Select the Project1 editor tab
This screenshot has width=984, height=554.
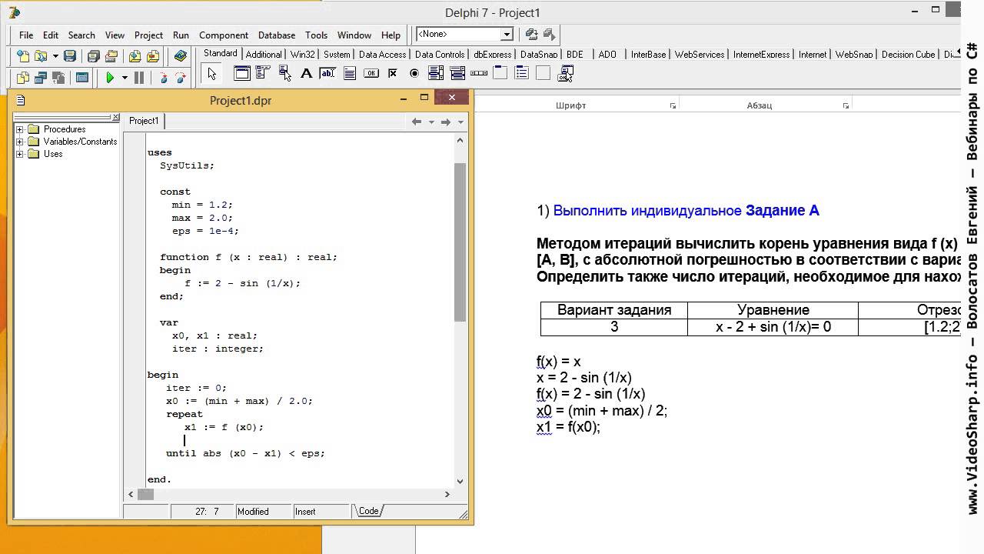(144, 121)
